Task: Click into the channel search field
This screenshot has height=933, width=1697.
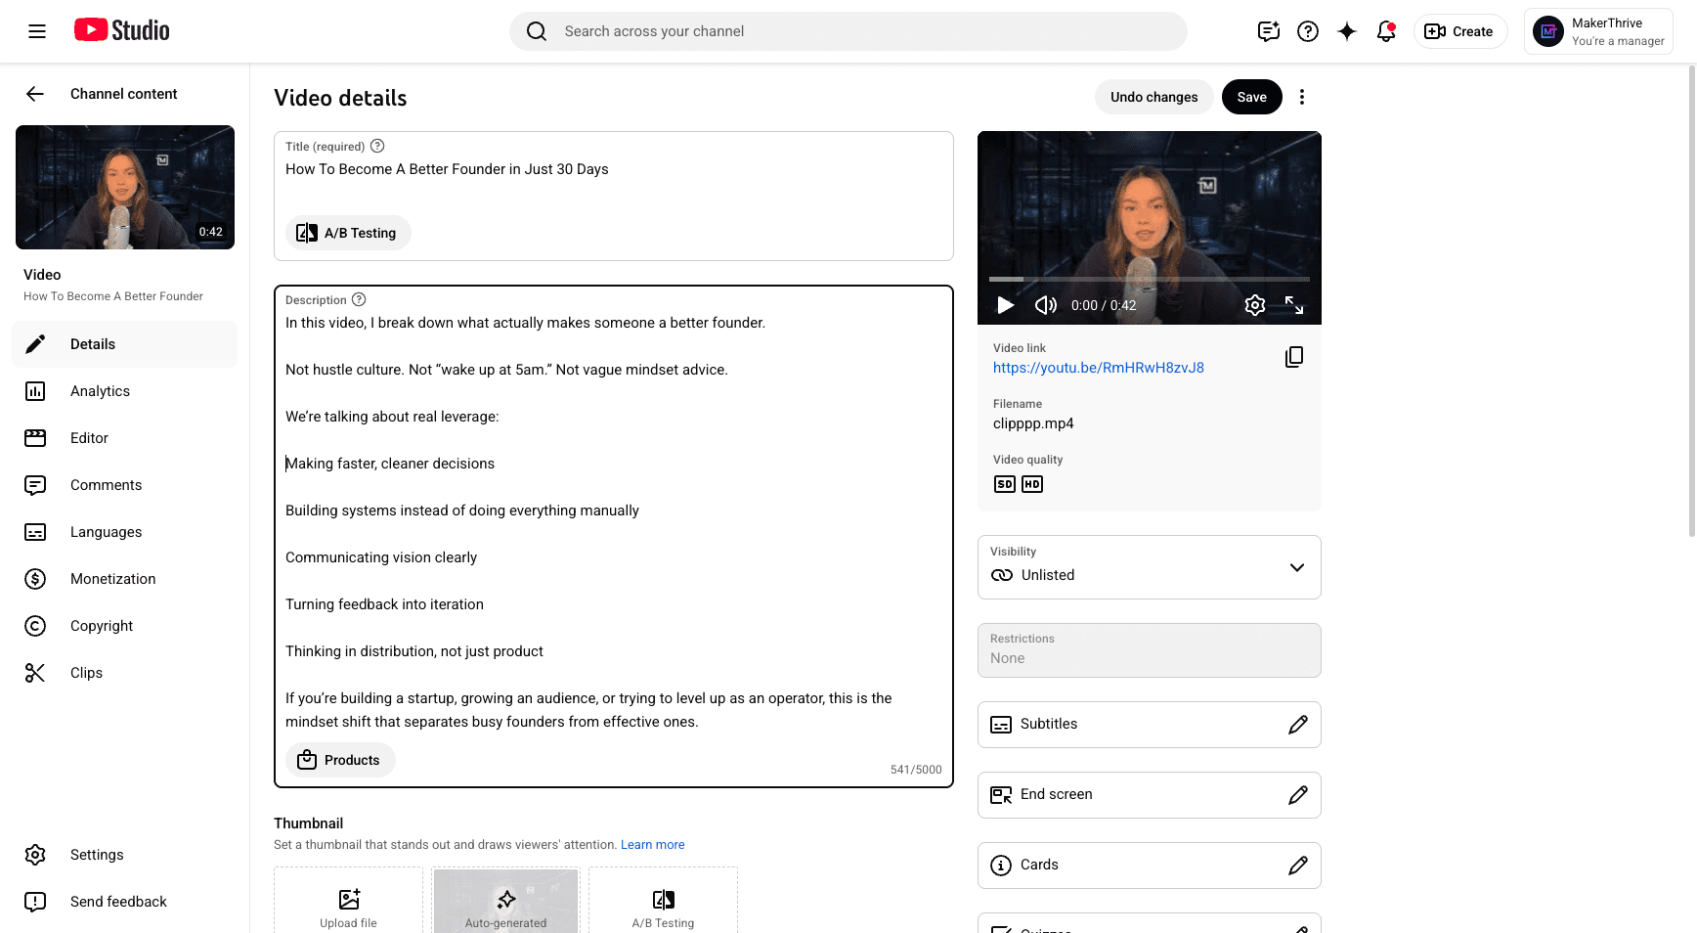Action: point(848,31)
